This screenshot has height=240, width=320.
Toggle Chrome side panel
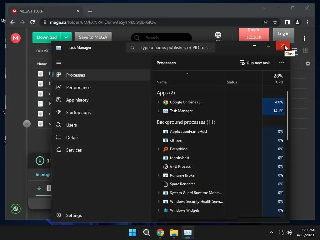tap(287, 22)
